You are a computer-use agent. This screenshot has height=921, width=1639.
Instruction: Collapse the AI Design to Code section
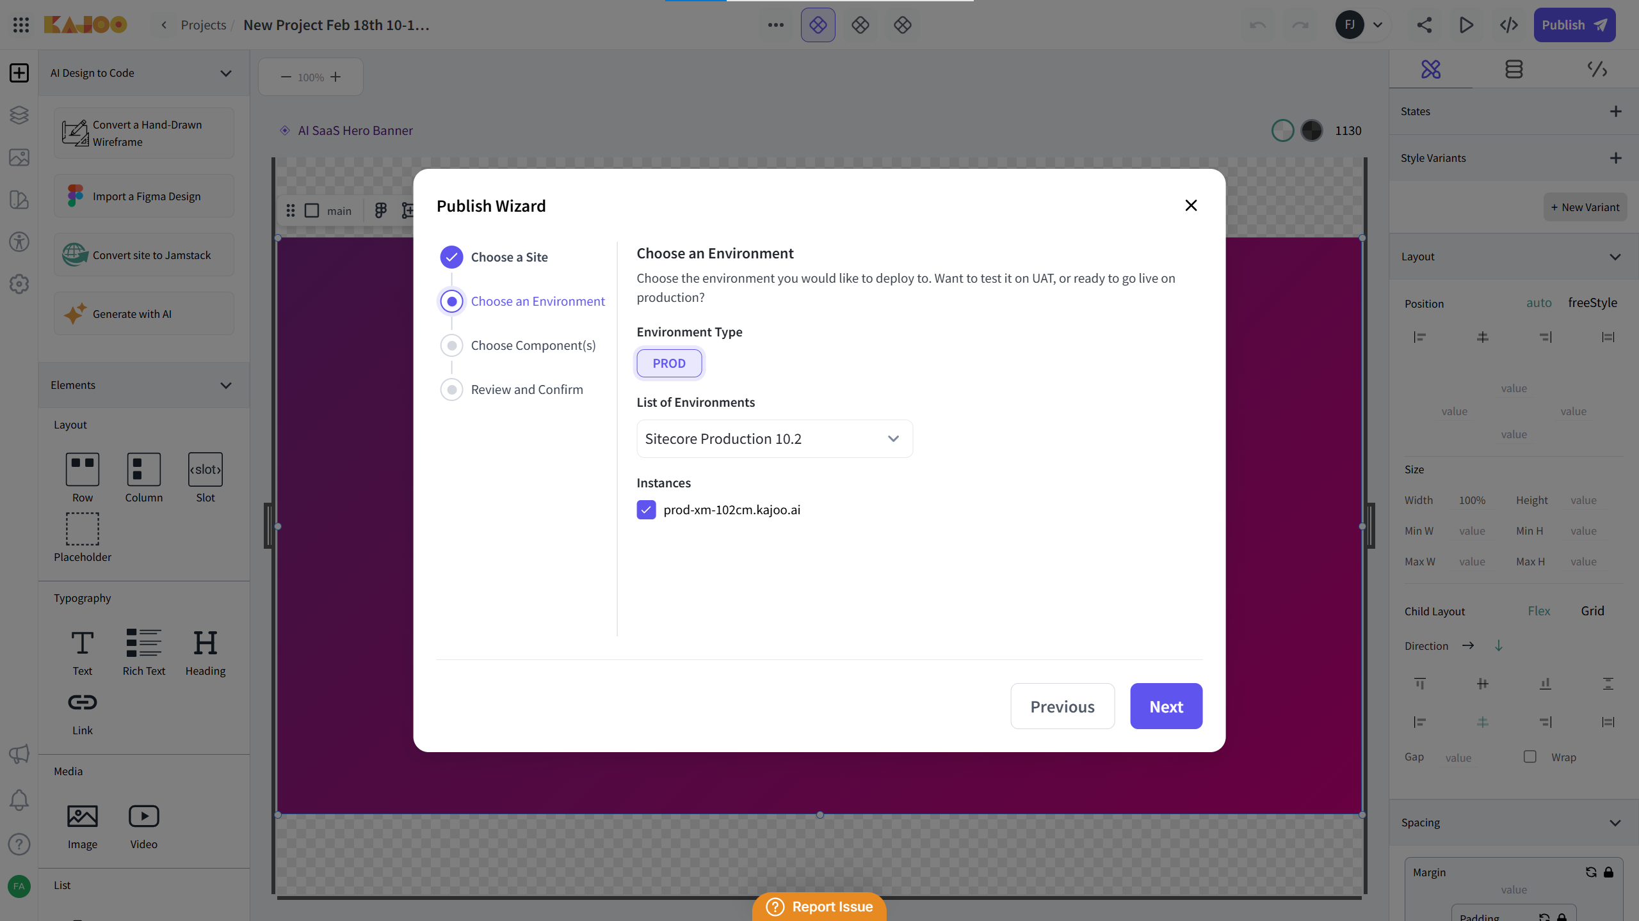[x=225, y=73]
